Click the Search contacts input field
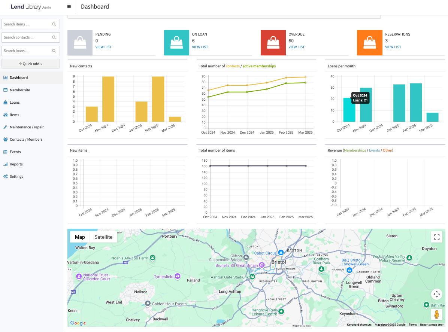This screenshot has width=448, height=332. tap(26, 37)
